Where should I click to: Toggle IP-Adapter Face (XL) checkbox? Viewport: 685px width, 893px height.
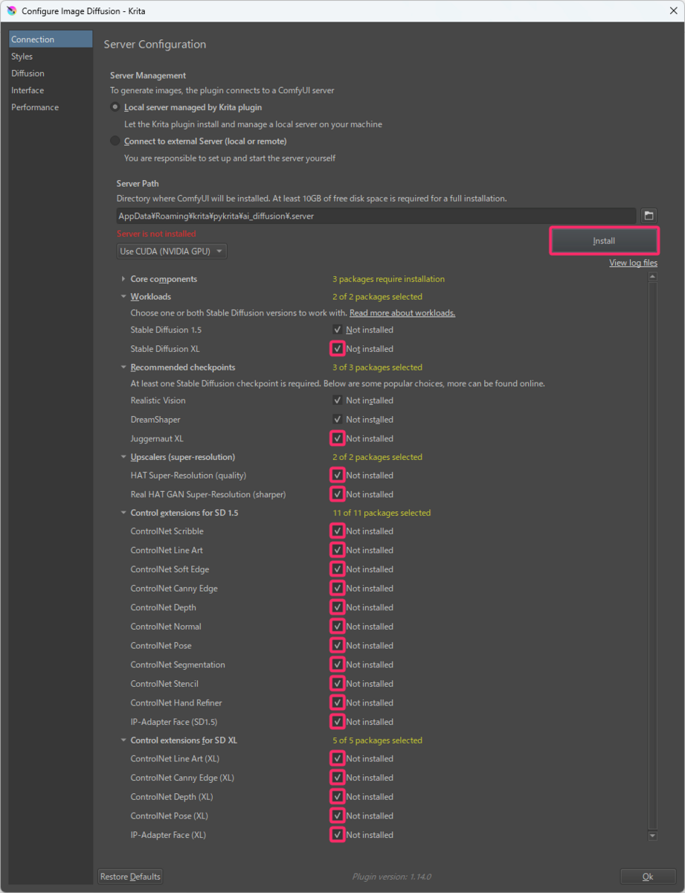pos(338,835)
